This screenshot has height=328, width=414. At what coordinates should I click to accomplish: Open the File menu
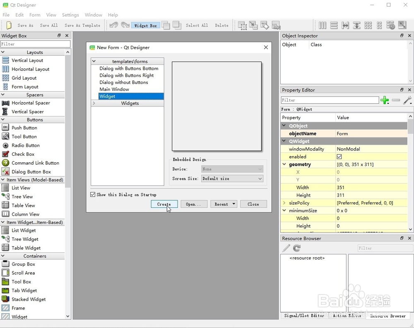coord(6,15)
